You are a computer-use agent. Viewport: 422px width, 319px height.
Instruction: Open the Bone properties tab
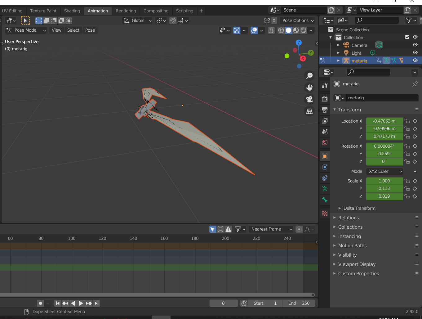tap(325, 200)
